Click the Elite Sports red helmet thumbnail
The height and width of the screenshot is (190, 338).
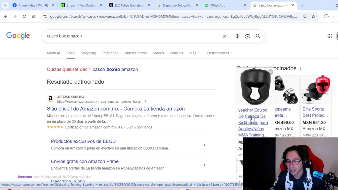click(316, 90)
